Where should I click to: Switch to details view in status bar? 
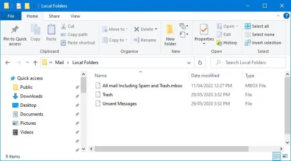(277, 156)
